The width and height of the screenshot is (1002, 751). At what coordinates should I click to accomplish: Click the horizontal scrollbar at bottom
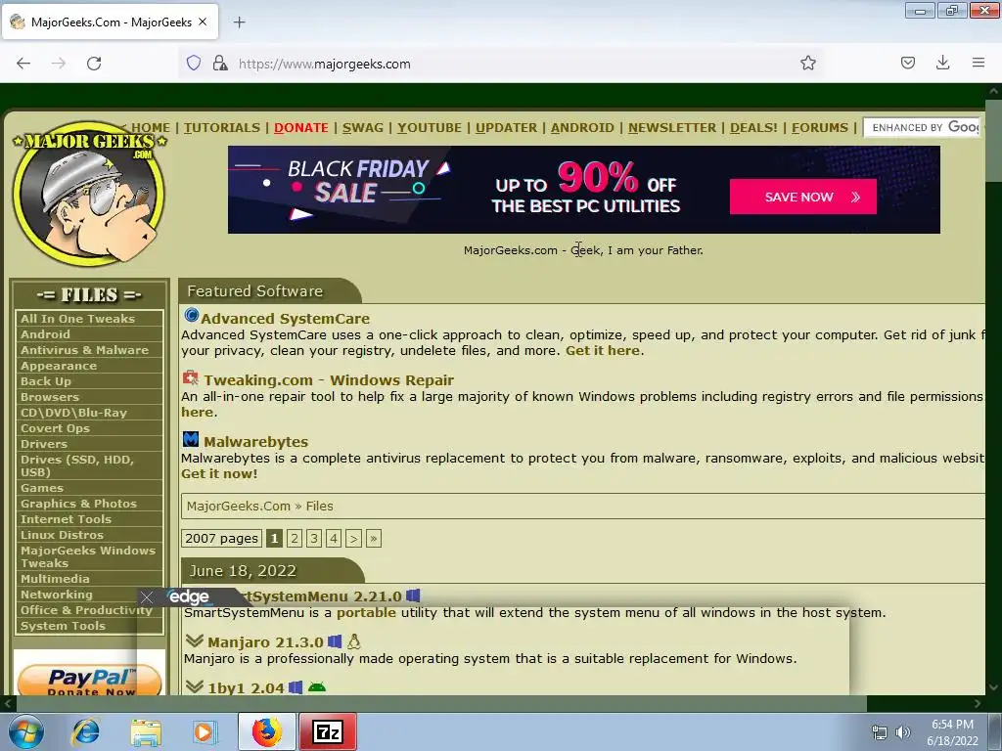[x=441, y=704]
